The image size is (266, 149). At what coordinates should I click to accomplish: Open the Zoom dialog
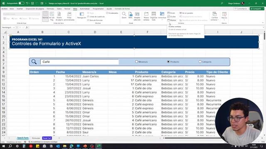tap(124, 15)
